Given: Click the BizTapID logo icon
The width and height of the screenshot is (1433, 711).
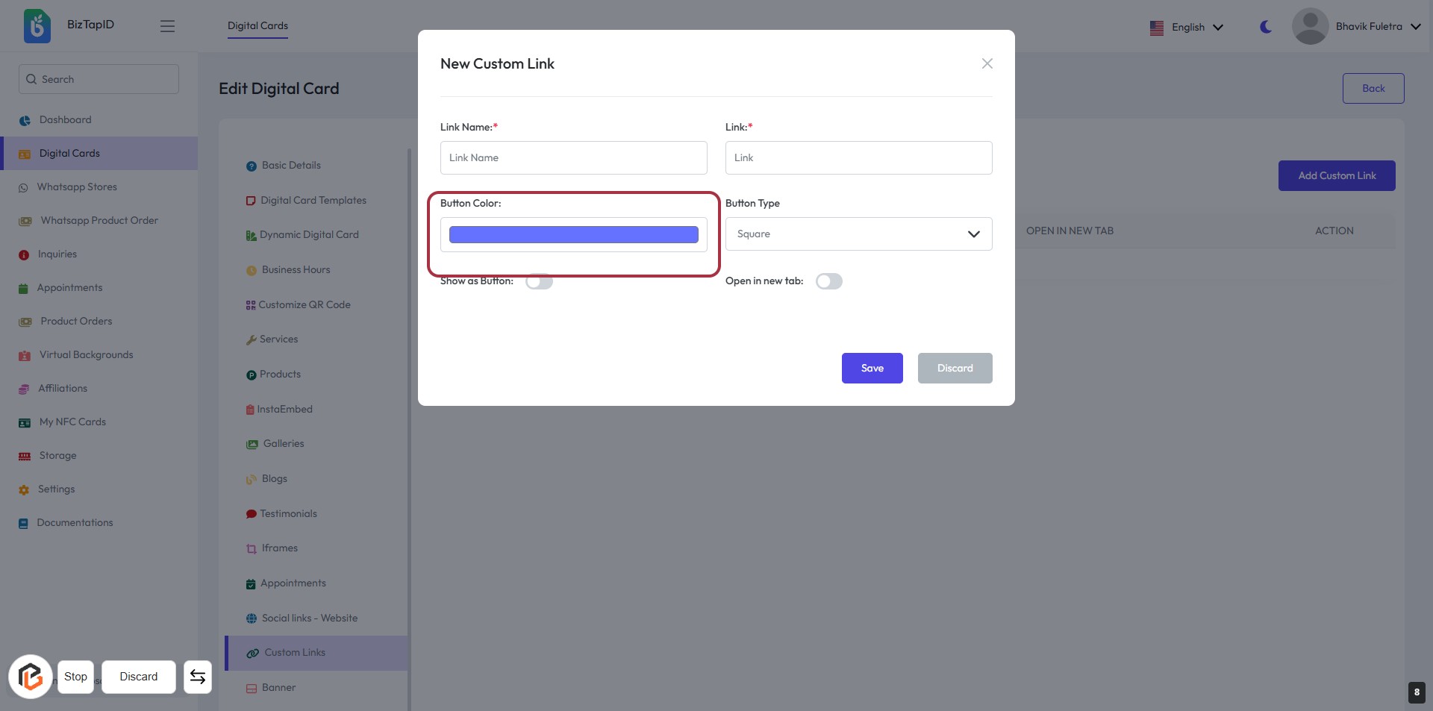Looking at the screenshot, I should click(x=37, y=26).
